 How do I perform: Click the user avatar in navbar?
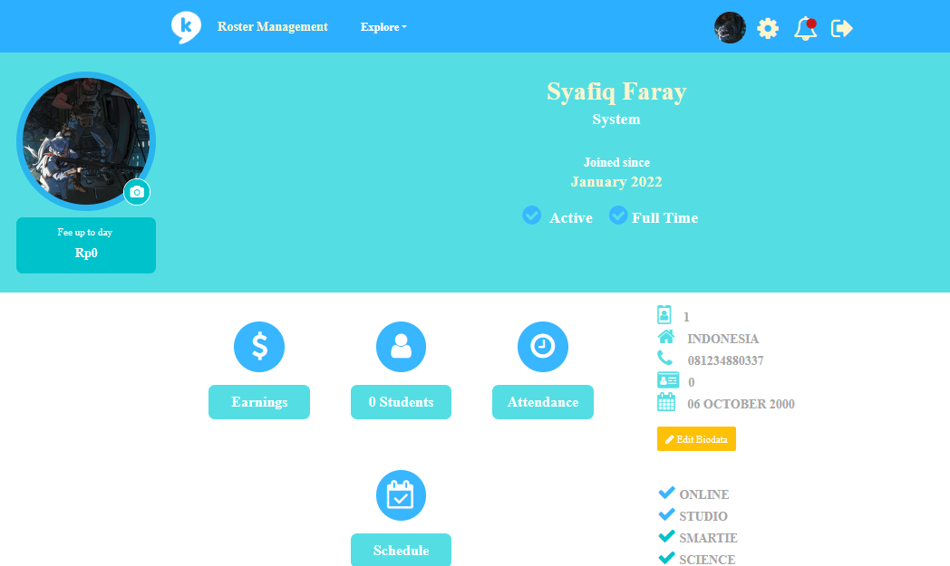point(730,28)
